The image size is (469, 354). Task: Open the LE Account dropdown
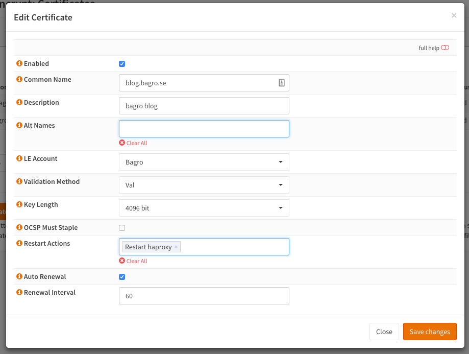coord(204,162)
